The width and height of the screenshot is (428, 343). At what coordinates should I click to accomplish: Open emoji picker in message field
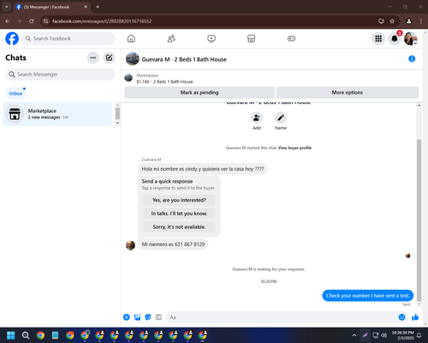click(x=401, y=317)
